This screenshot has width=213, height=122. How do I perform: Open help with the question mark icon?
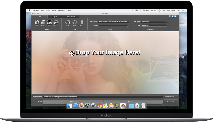tap(170, 16)
